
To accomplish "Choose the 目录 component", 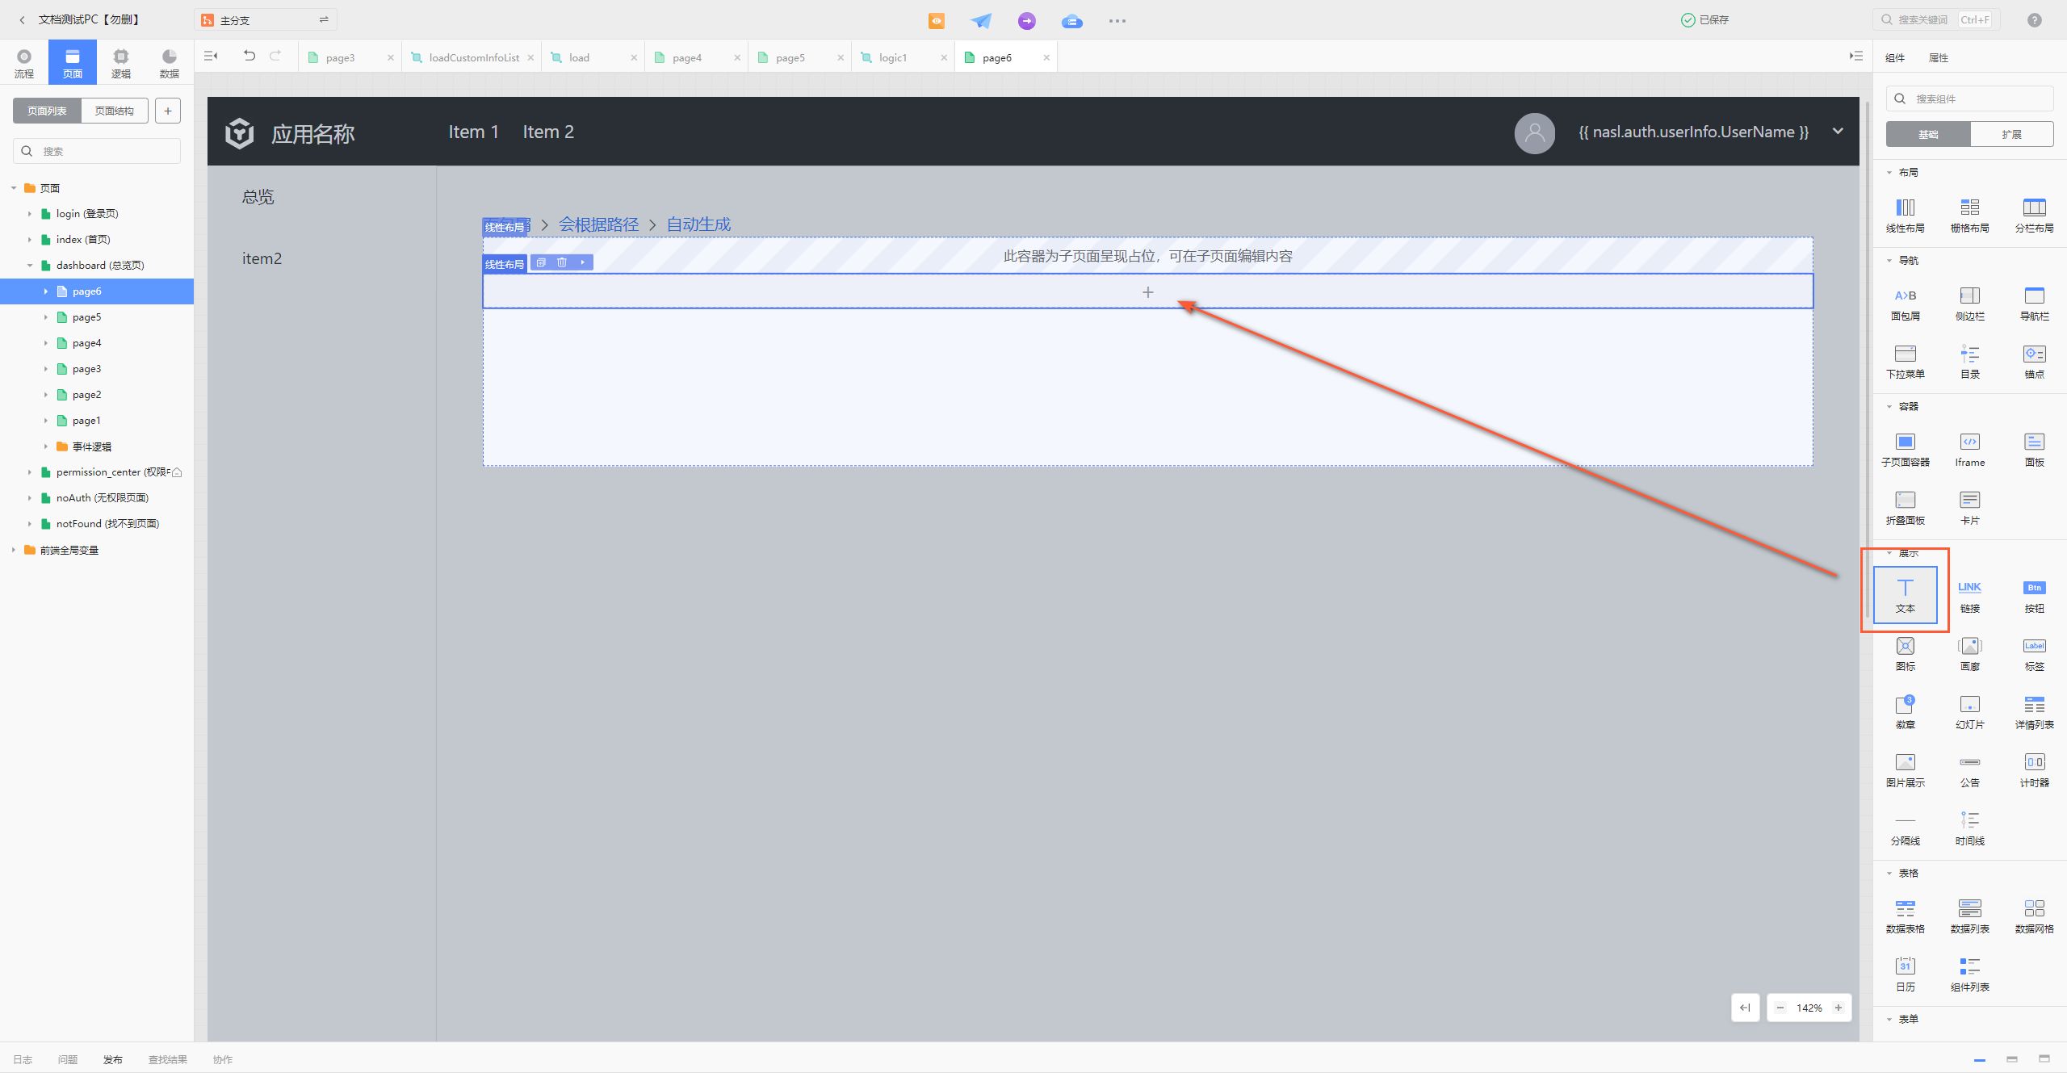I will (1969, 361).
